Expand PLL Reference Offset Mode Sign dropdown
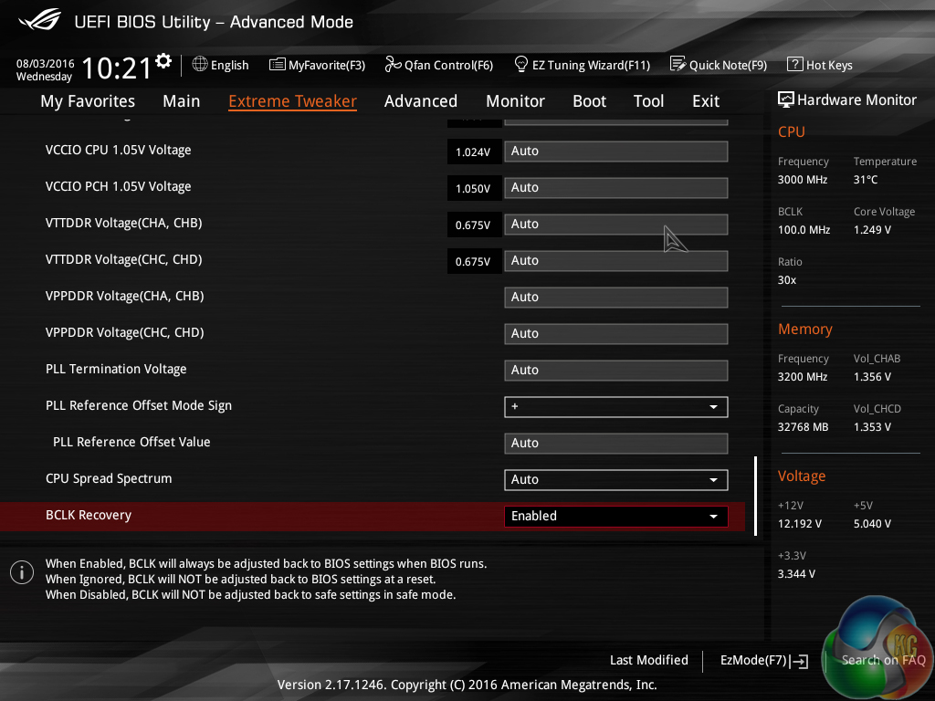935x701 pixels. (x=616, y=406)
